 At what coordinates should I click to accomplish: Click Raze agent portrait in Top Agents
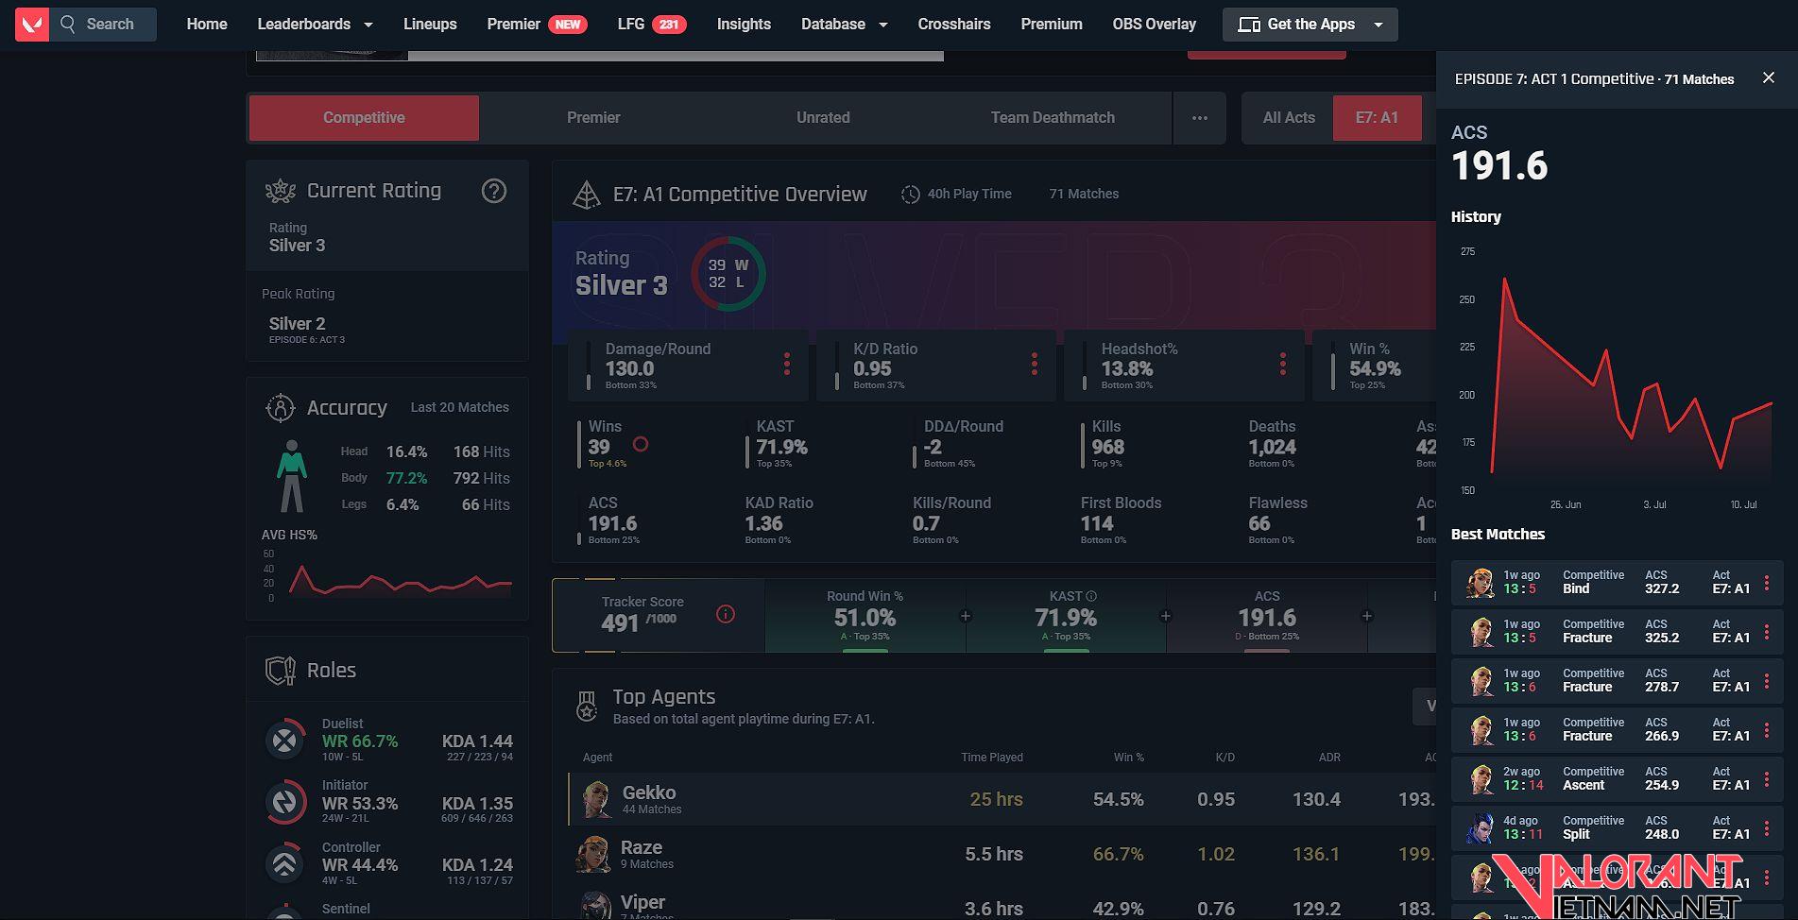(593, 854)
